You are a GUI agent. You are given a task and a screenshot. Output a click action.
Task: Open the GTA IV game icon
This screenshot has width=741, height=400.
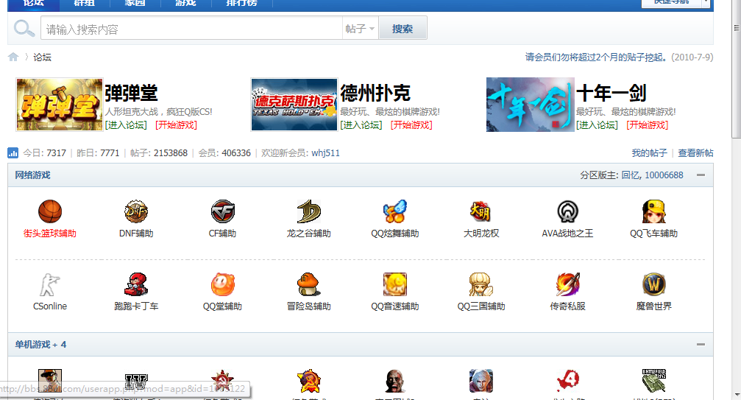click(136, 381)
